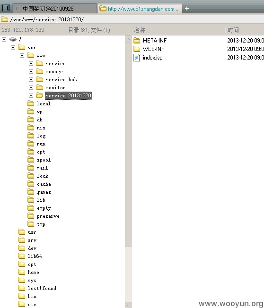Click the home folder icon

point(22,272)
